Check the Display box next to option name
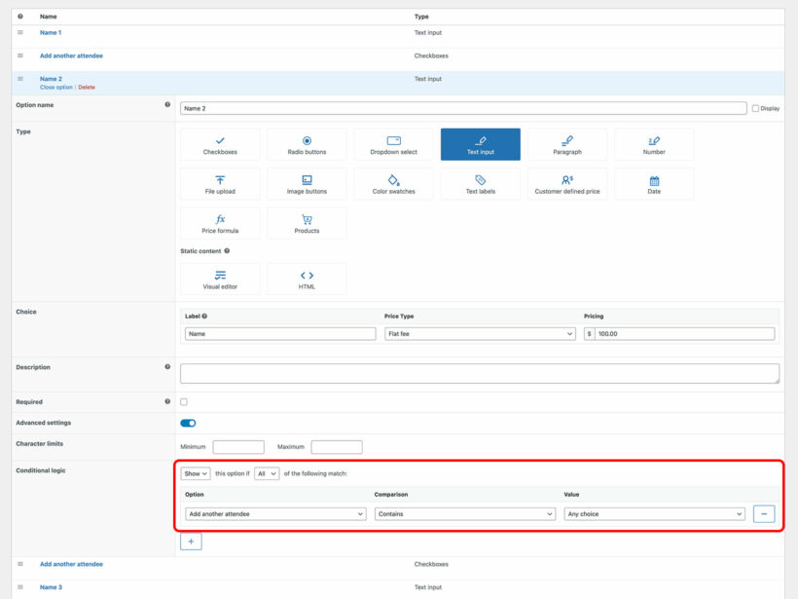 [755, 107]
